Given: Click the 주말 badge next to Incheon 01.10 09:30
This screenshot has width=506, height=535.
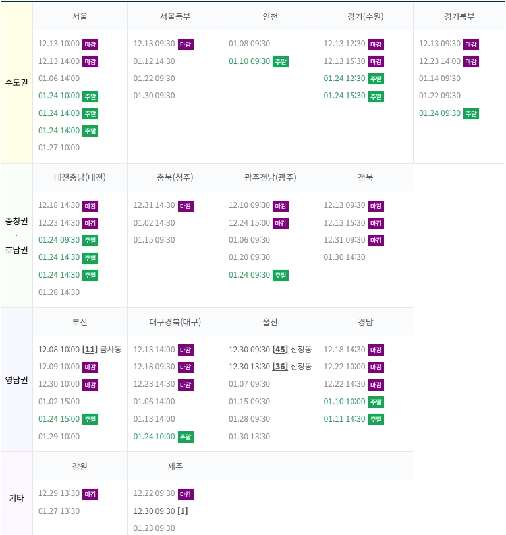Looking at the screenshot, I should (281, 61).
